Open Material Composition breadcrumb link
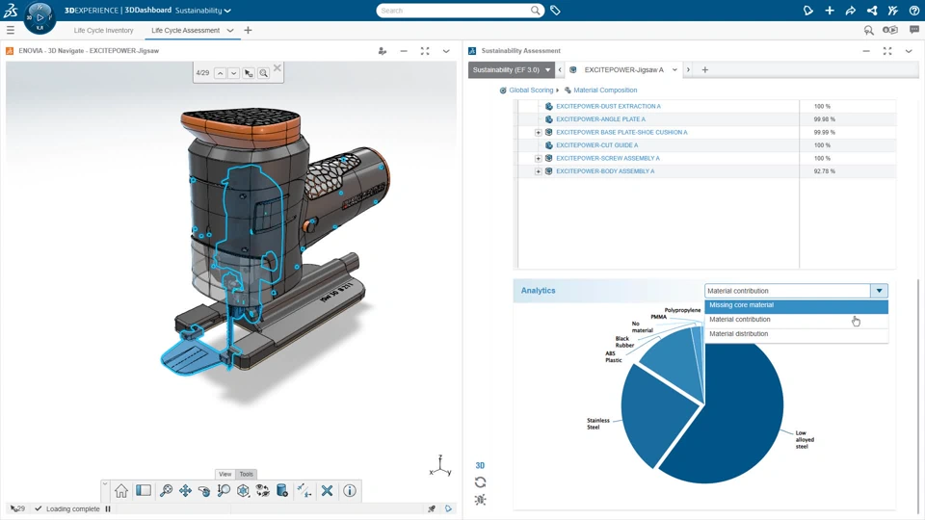Image resolution: width=925 pixels, height=520 pixels. [605, 91]
